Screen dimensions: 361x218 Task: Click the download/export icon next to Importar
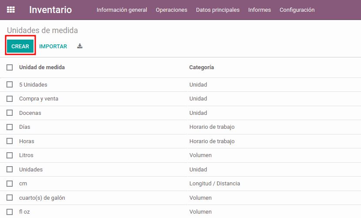pyautogui.click(x=80, y=46)
